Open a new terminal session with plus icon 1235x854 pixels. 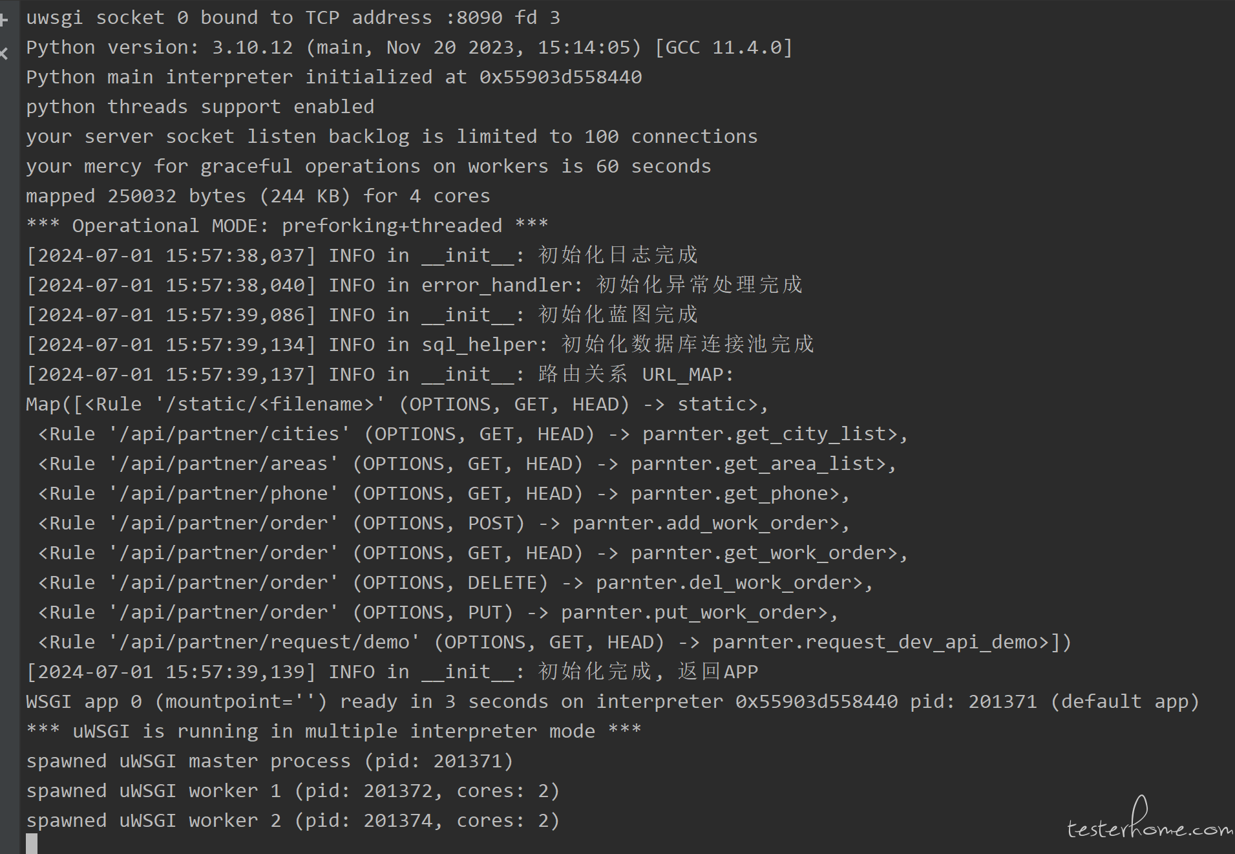(4, 20)
